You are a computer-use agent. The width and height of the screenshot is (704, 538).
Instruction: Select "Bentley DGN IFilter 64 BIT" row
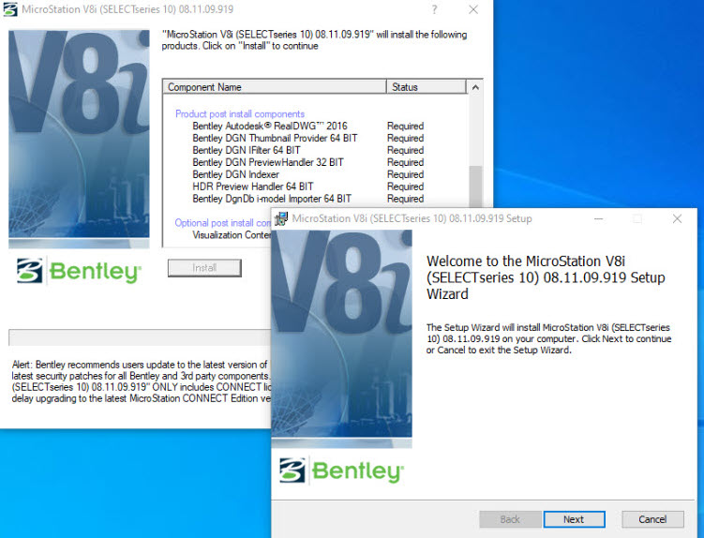pyautogui.click(x=308, y=150)
